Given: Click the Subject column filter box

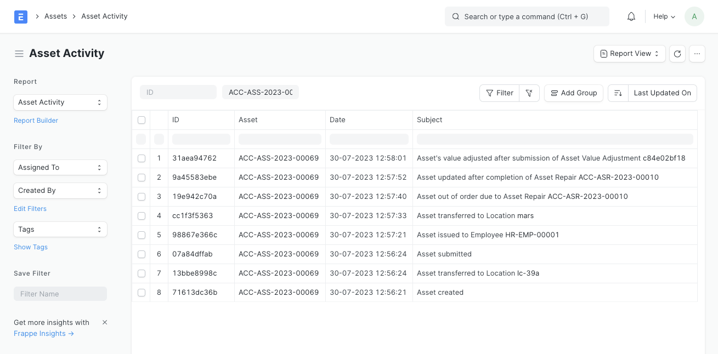Looking at the screenshot, I should click(555, 139).
